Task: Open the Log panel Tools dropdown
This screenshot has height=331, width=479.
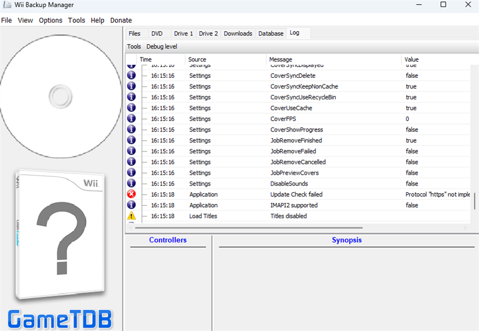Action: pos(134,47)
